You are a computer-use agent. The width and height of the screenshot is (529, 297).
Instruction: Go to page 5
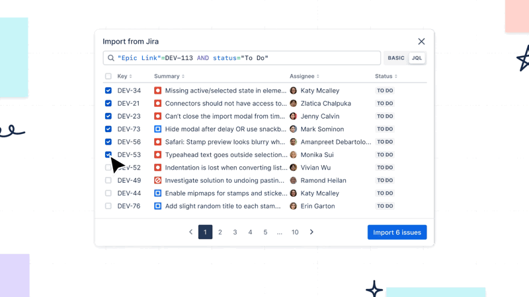coord(265,232)
